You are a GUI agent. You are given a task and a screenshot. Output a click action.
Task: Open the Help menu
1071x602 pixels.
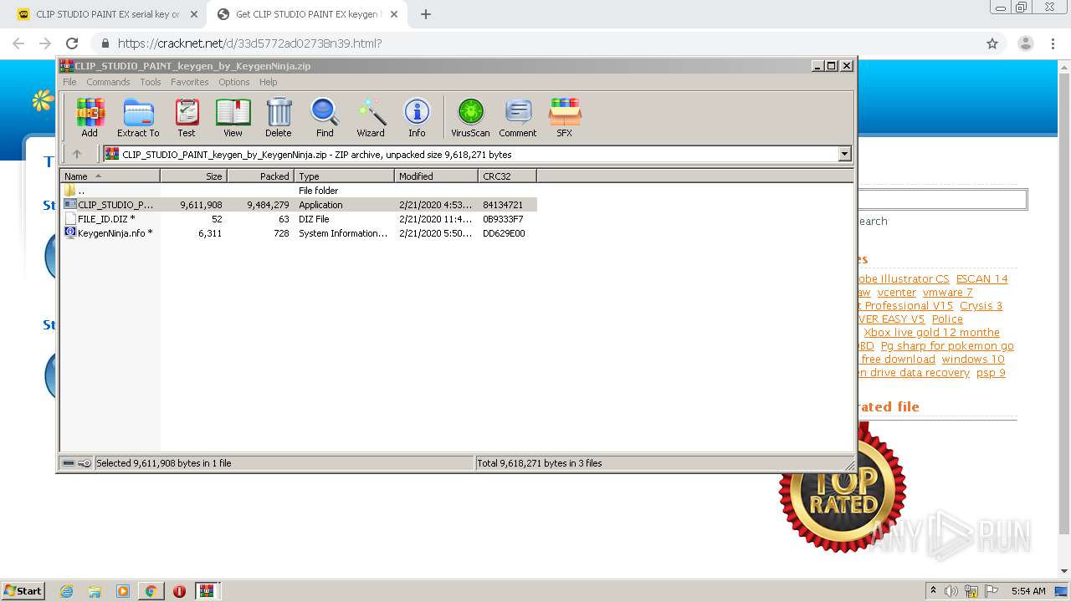pyautogui.click(x=268, y=82)
